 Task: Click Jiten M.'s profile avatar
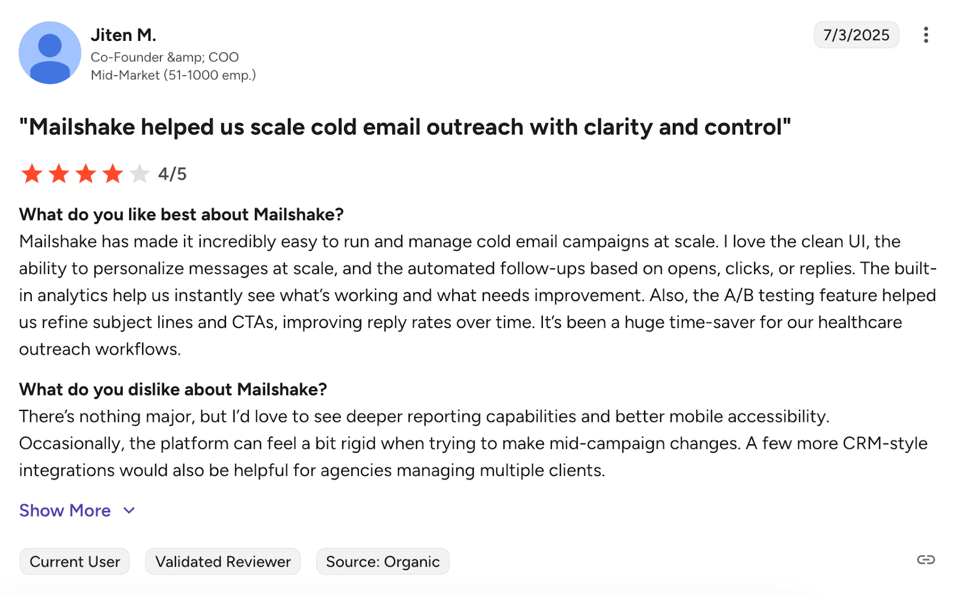(x=50, y=53)
